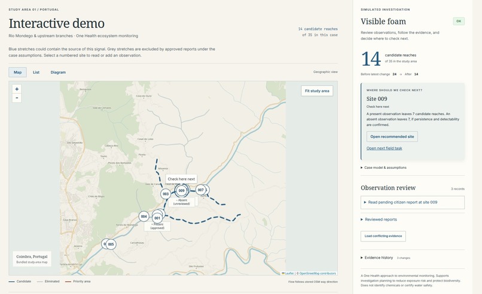Select site marker 001 on the map
This screenshot has height=294, width=482.
pos(157,218)
